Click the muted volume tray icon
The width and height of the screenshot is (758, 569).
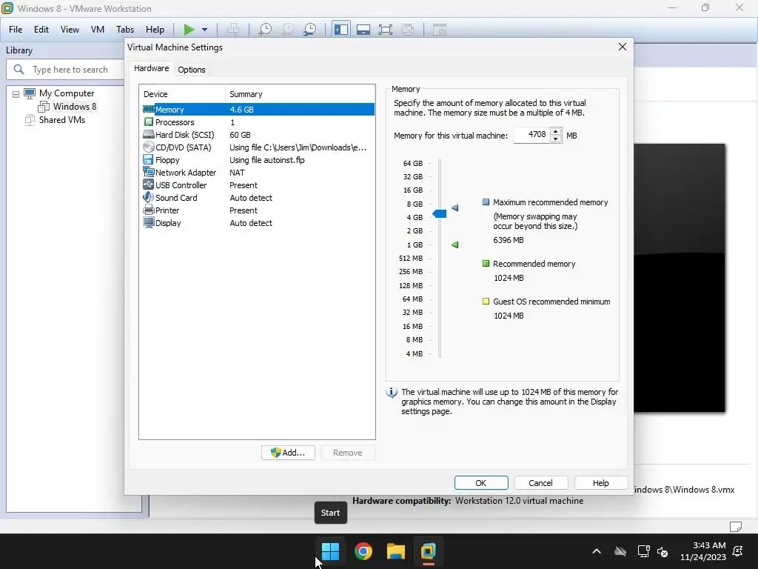[663, 551]
